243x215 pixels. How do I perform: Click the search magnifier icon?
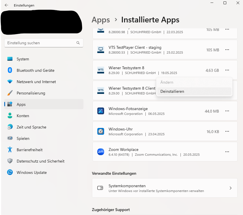[78, 43]
